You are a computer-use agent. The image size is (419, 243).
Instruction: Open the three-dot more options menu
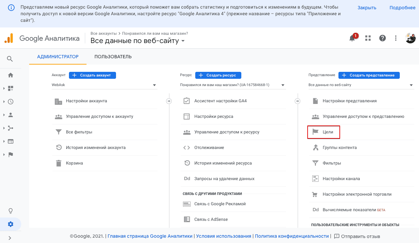[396, 38]
